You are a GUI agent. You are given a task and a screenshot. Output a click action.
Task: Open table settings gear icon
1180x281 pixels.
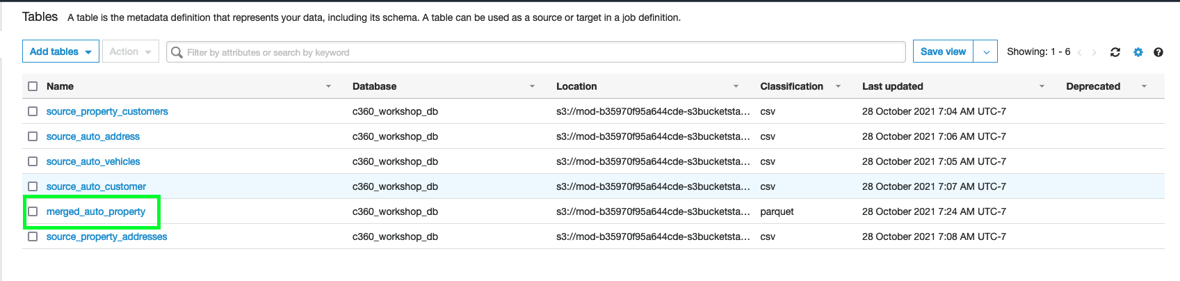[1138, 52]
